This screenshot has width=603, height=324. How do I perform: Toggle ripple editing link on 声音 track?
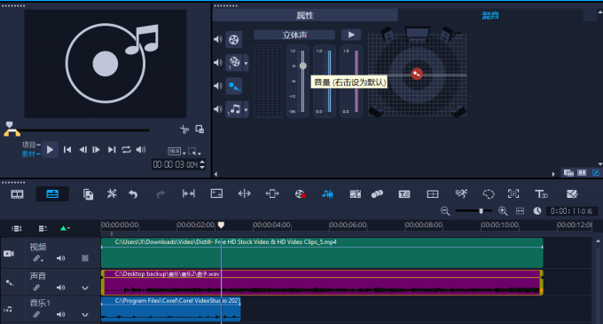[x=36, y=288]
